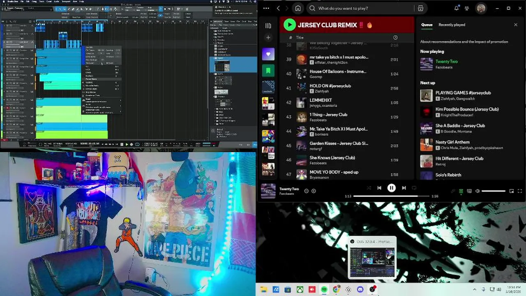Select Twenty Two under Now playing
526x296 pixels.
446,61
